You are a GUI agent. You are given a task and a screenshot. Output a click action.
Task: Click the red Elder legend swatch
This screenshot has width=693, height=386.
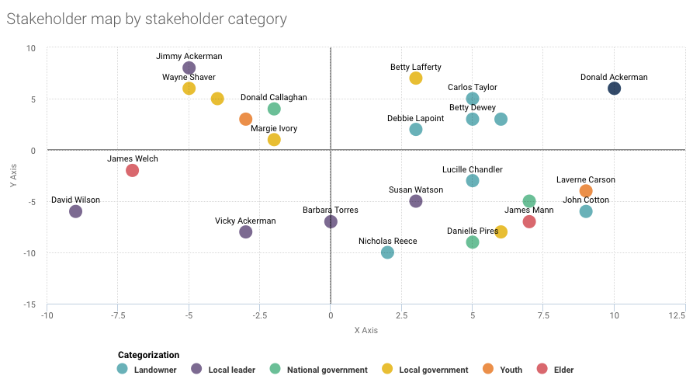coord(542,369)
